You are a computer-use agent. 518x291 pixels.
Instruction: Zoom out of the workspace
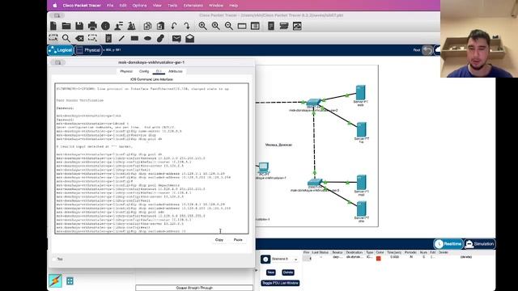click(228, 26)
